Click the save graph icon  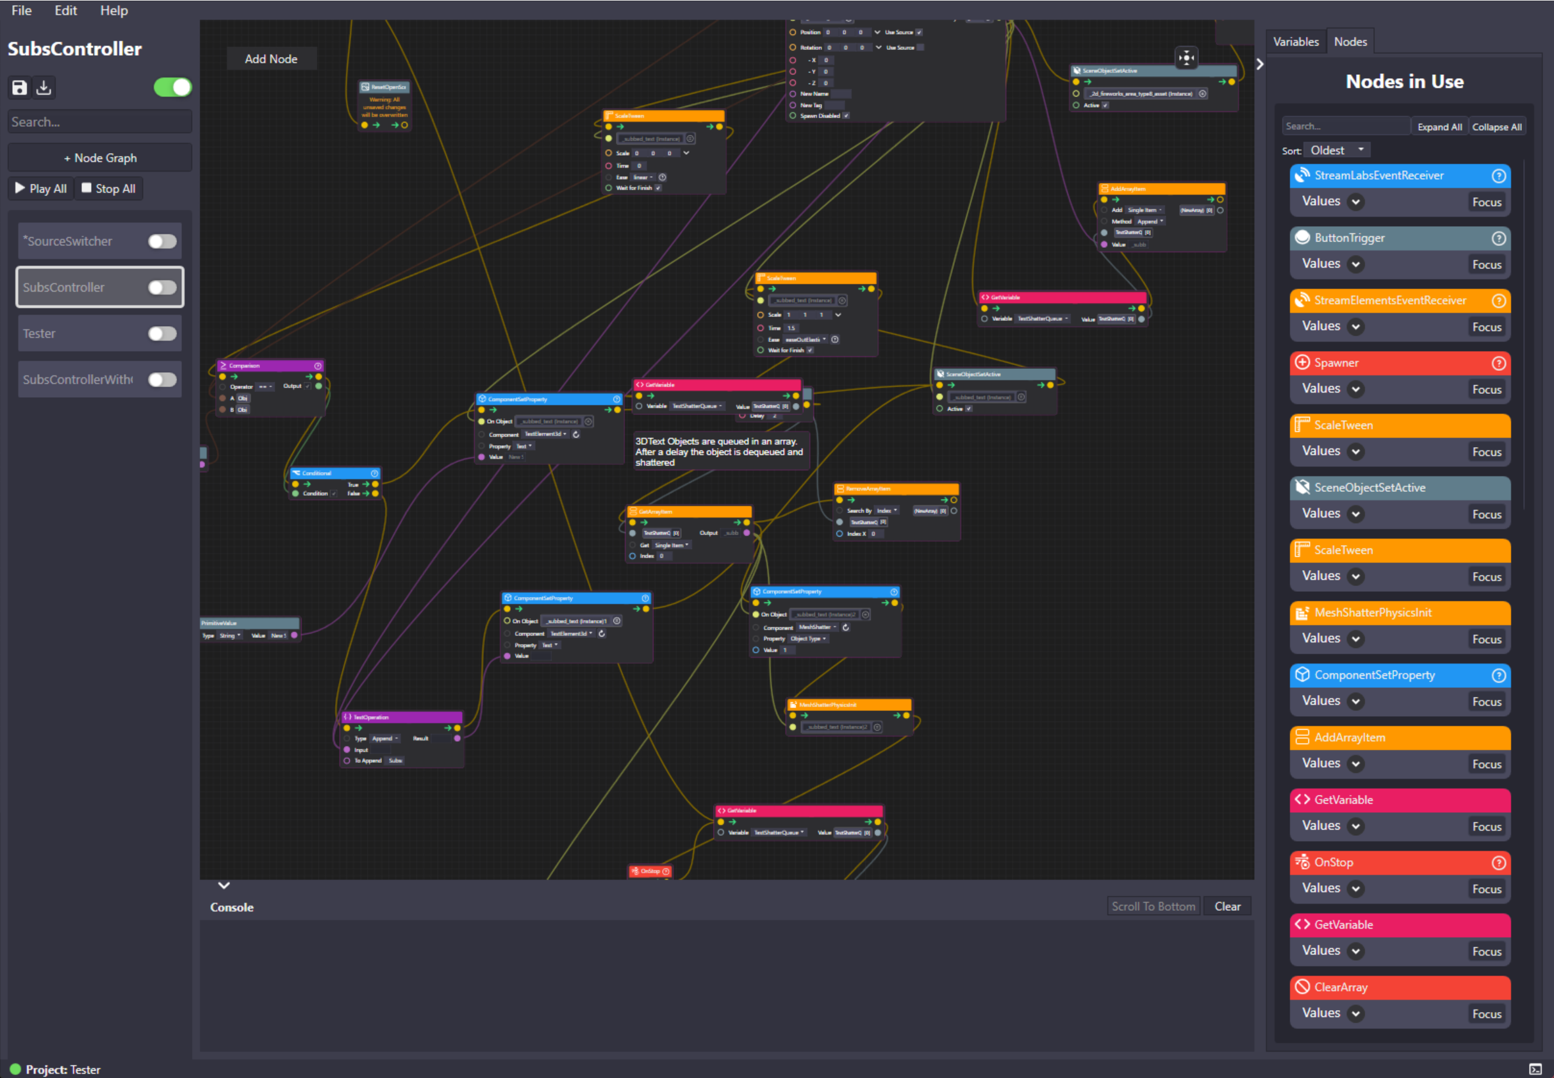click(20, 87)
